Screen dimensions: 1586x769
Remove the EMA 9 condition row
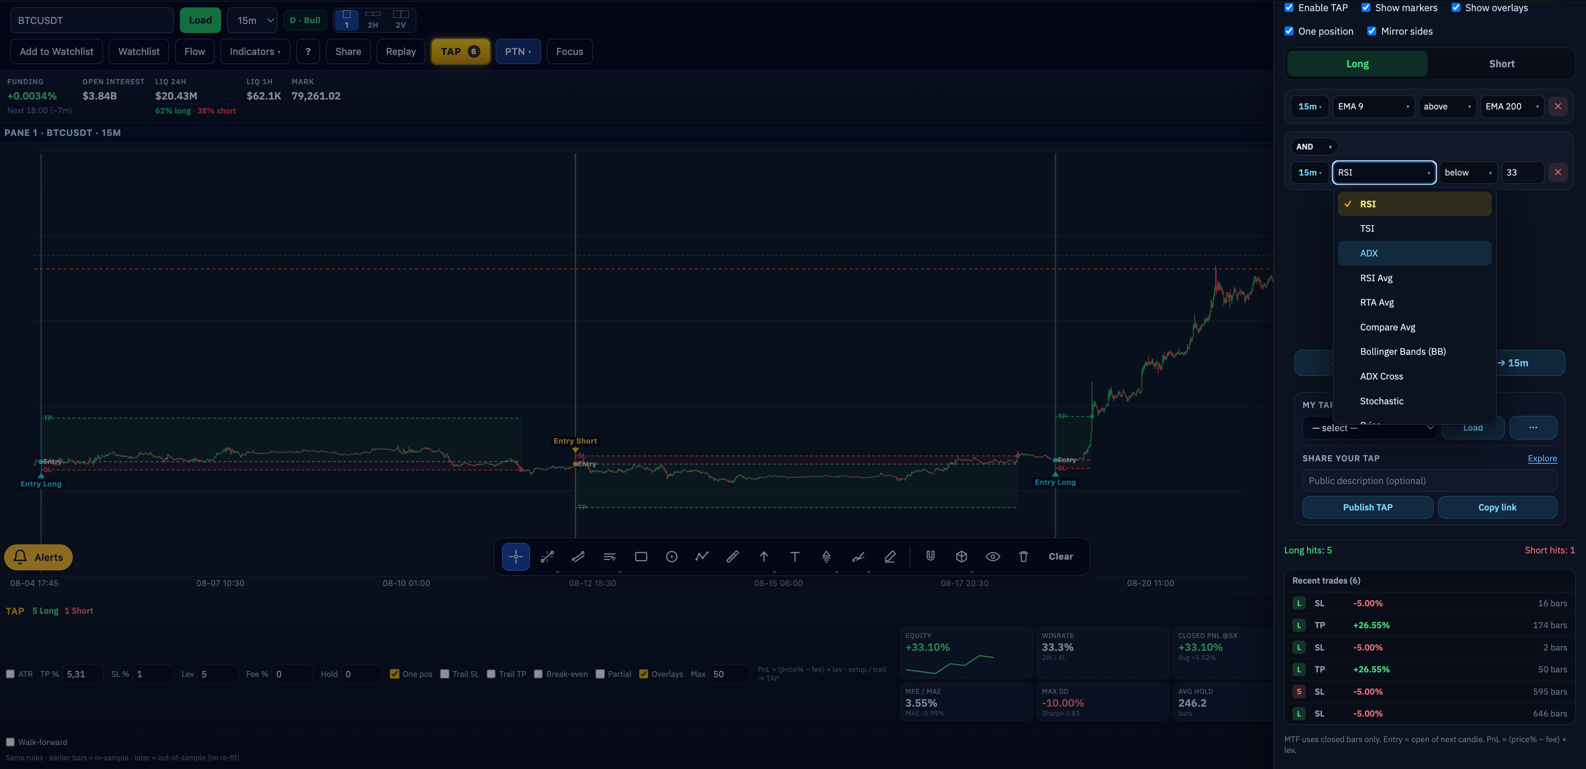click(1558, 107)
